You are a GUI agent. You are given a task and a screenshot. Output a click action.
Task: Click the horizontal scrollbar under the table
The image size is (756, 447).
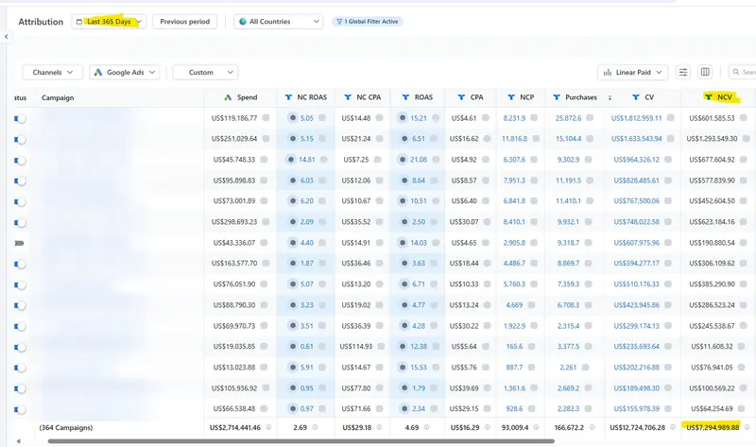301,440
